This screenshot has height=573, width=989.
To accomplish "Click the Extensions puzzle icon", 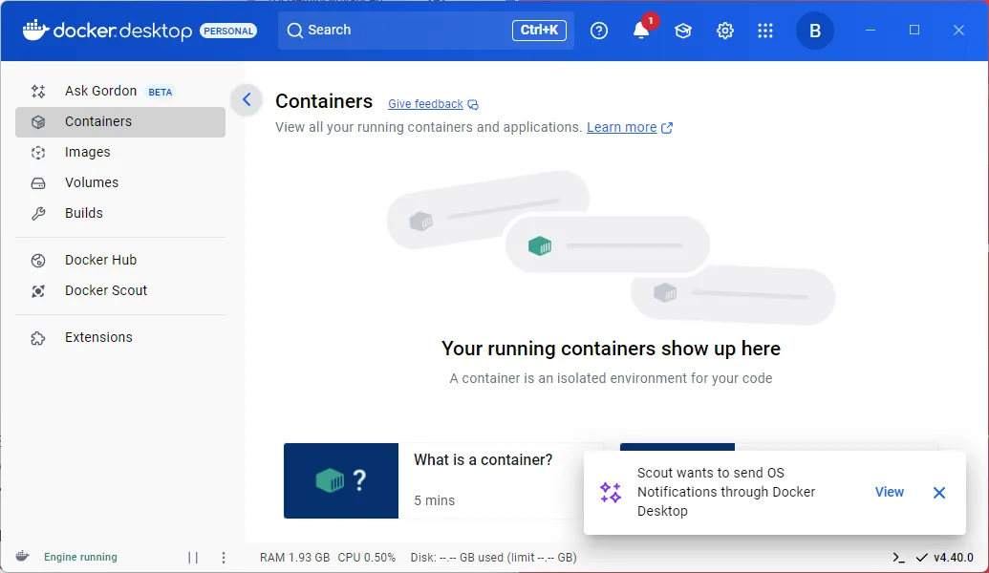I will pos(38,338).
